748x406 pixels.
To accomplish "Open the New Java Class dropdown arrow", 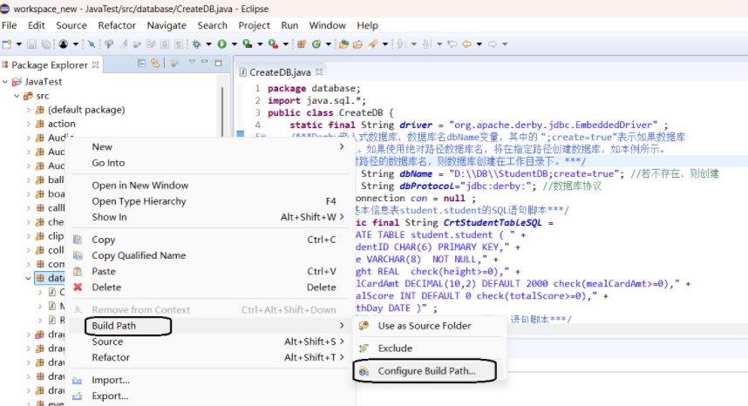I will pos(328,44).
